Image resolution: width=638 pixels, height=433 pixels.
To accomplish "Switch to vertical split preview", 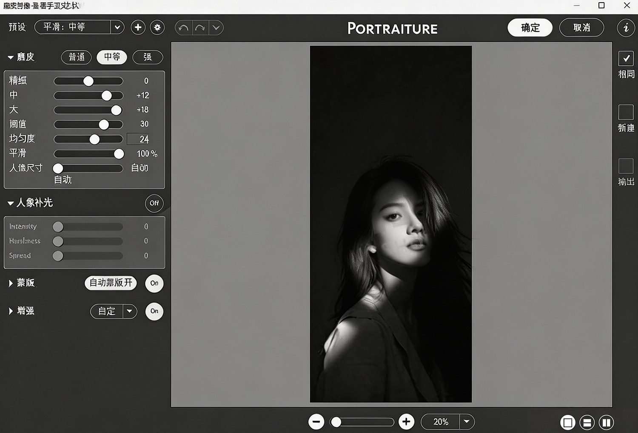I will 606,422.
